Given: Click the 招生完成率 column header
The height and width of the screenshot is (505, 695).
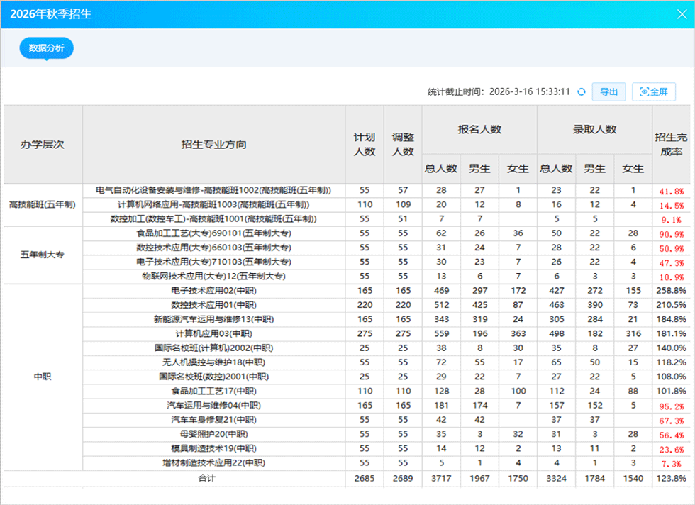Looking at the screenshot, I should (671, 145).
